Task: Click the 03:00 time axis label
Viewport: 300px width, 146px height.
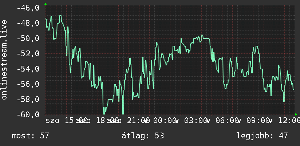Action: 196,121
